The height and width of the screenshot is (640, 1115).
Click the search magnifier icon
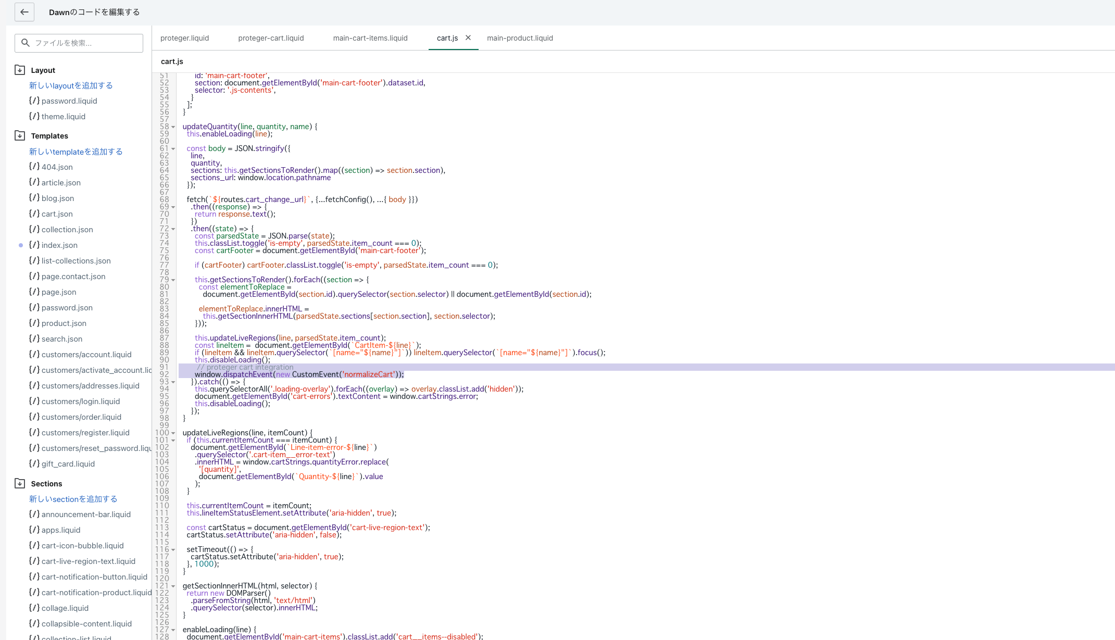point(25,43)
